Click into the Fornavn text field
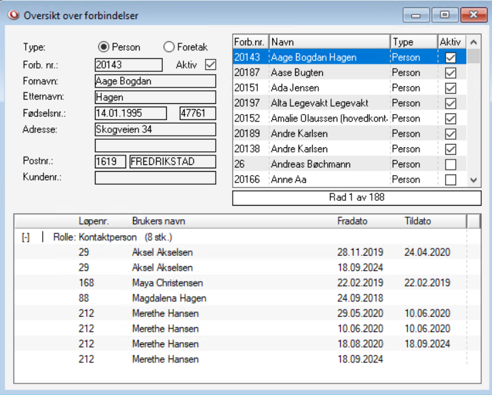 click(x=155, y=81)
